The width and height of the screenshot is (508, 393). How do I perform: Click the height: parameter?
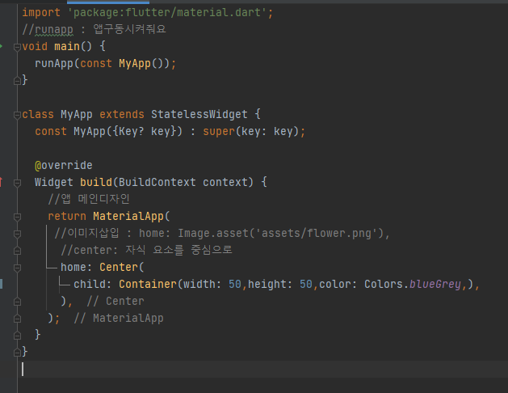(x=271, y=284)
